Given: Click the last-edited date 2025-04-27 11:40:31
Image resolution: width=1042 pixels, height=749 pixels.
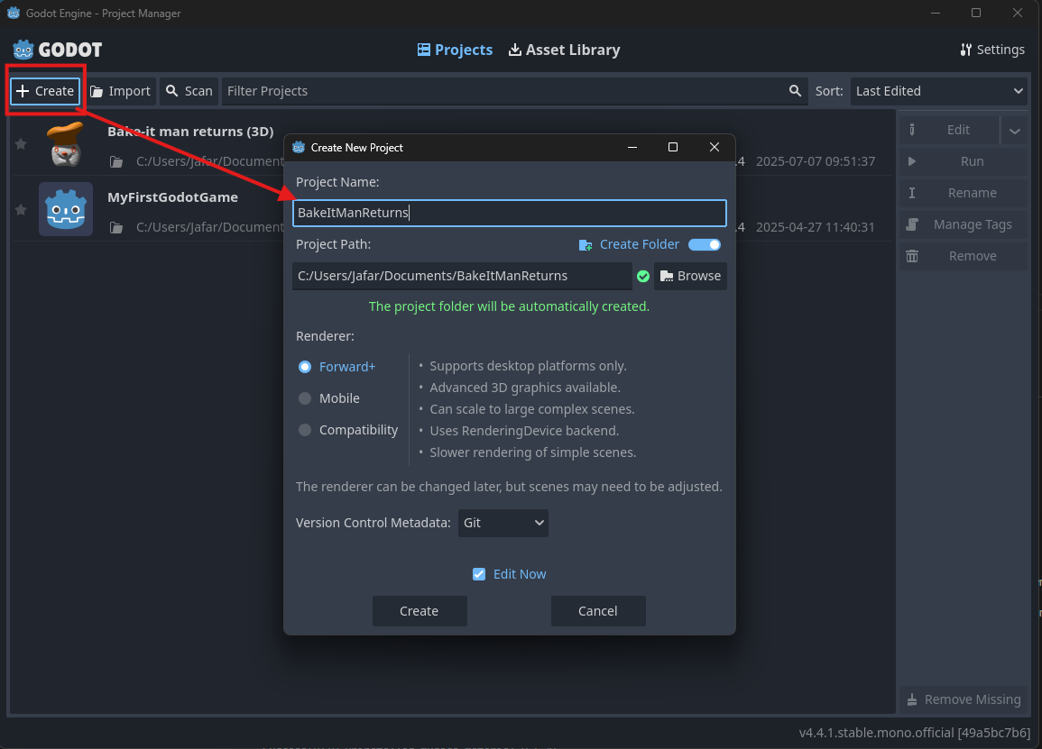Looking at the screenshot, I should coord(816,227).
